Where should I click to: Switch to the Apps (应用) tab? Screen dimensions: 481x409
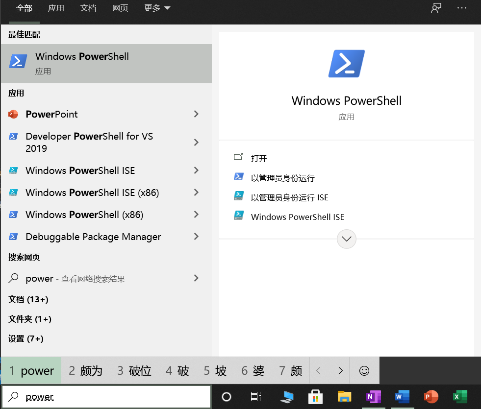click(x=56, y=8)
